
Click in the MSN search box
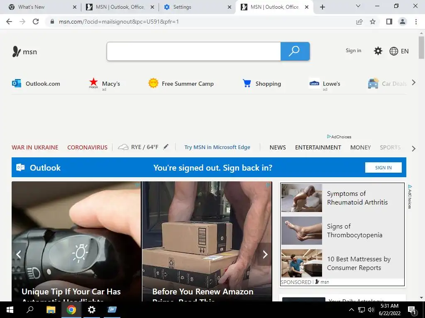[x=194, y=51]
